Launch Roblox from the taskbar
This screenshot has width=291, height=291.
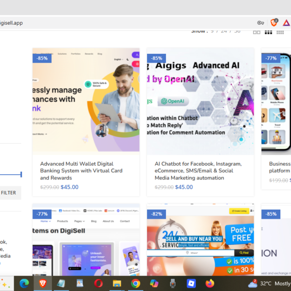click(192, 284)
